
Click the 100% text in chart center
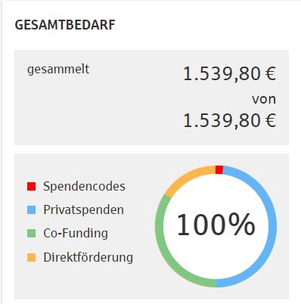tap(216, 225)
